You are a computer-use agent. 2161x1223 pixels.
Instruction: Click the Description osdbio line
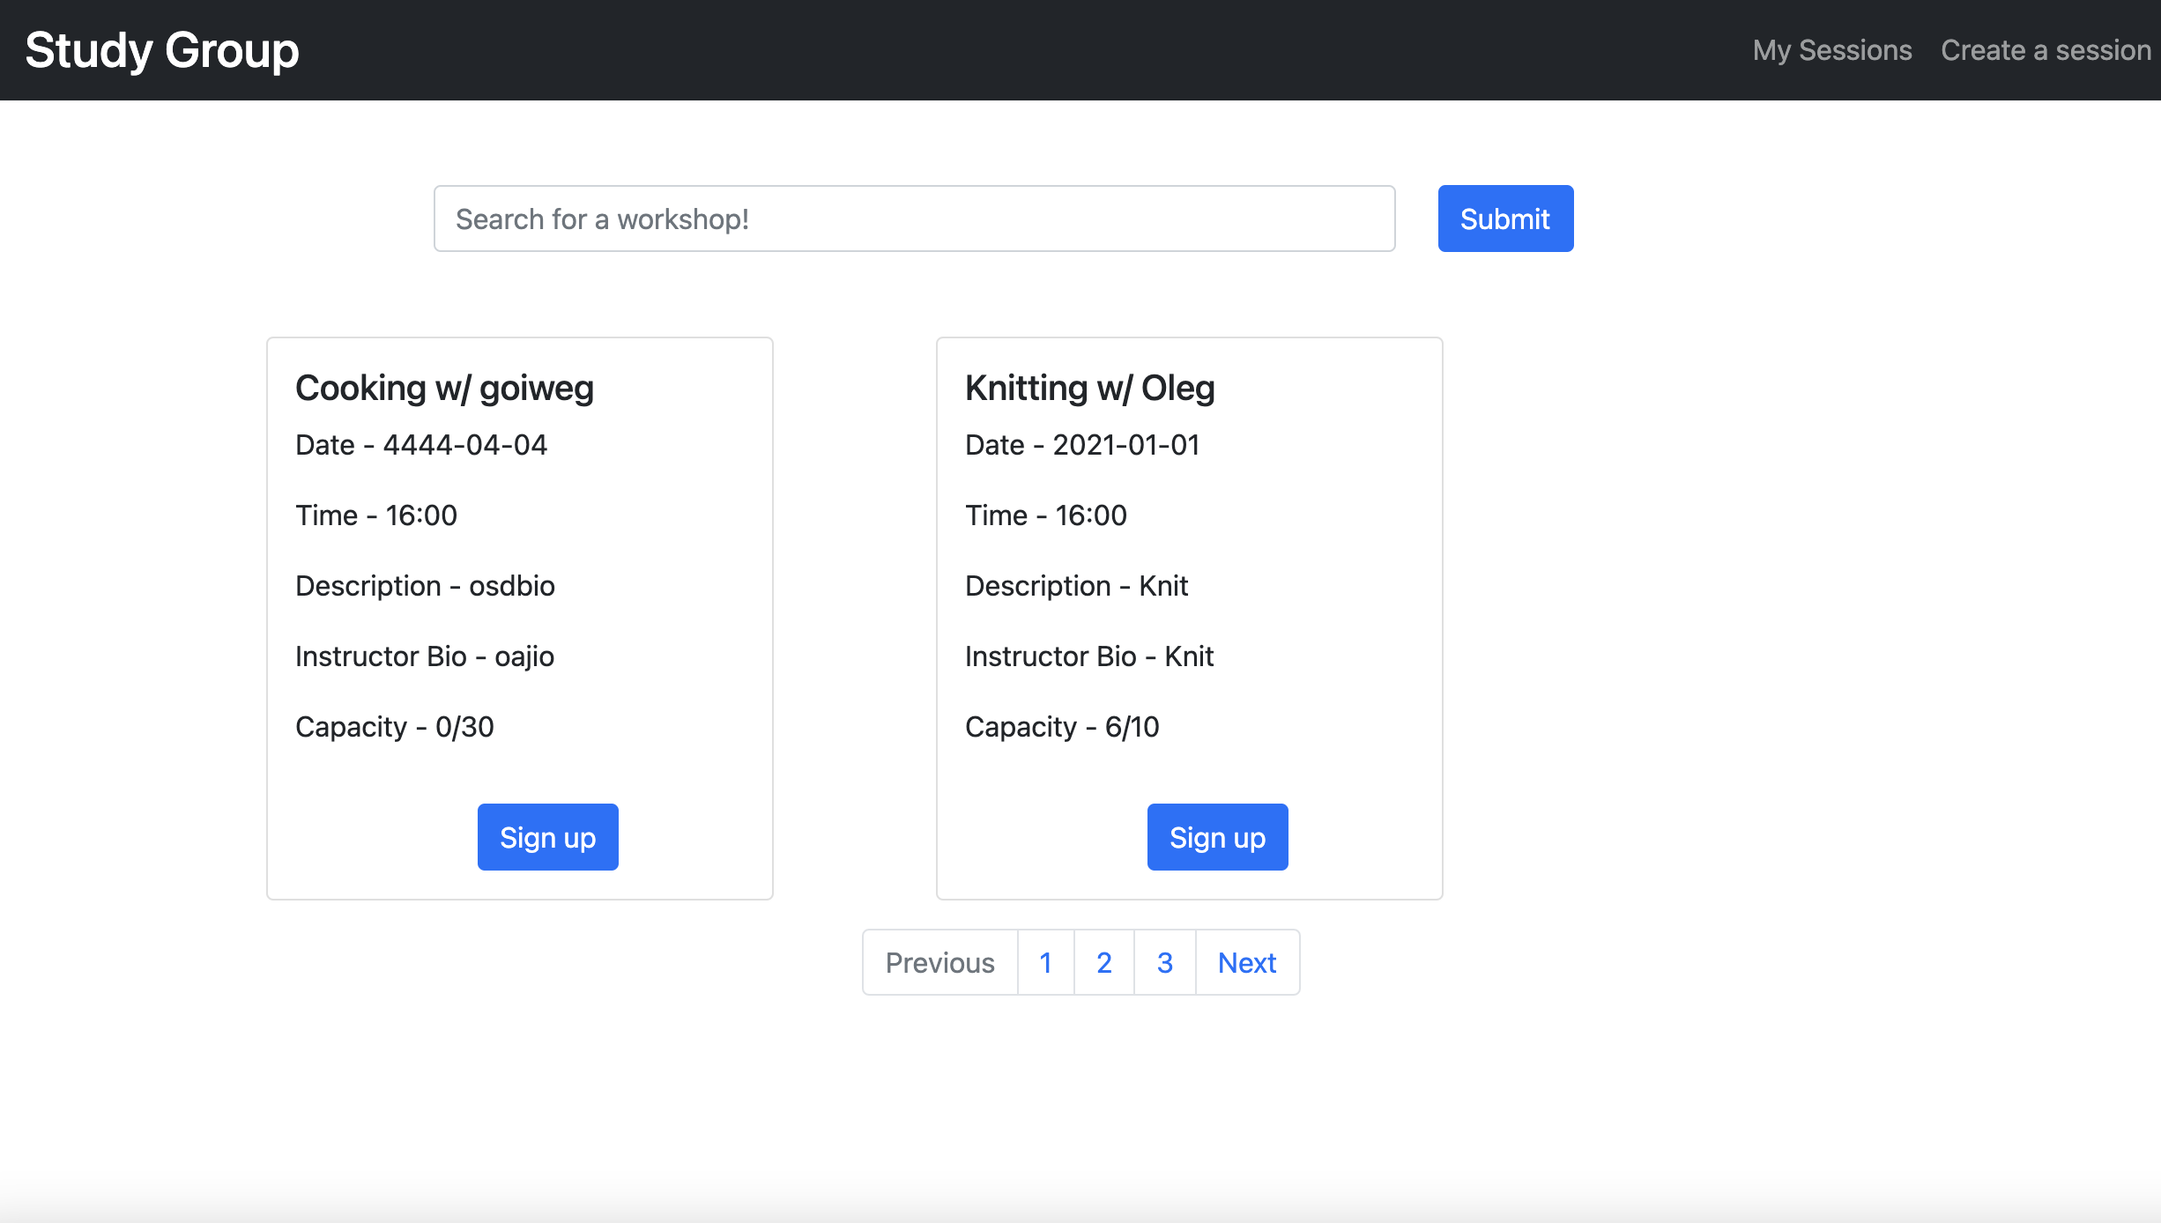(x=425, y=586)
